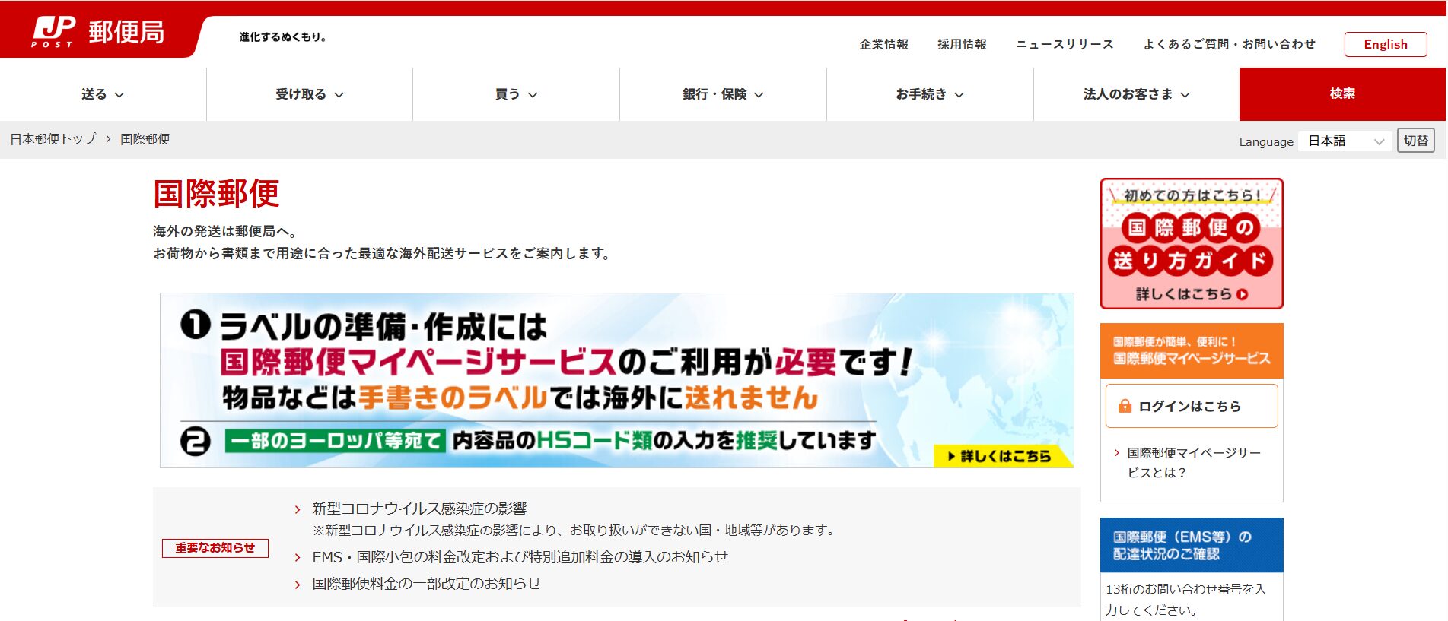
Task: Open よくあるご質問・お問い合わせ
Action: point(1229,44)
